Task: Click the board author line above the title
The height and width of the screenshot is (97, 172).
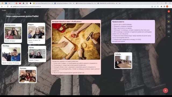Action: pos(13,14)
